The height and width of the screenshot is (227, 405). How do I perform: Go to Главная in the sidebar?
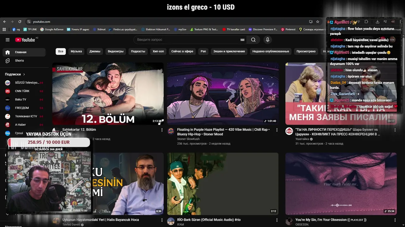click(24, 52)
